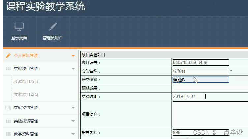Click the icon beside 教学资料管理
This screenshot has height=139, width=248.
coord(8,134)
